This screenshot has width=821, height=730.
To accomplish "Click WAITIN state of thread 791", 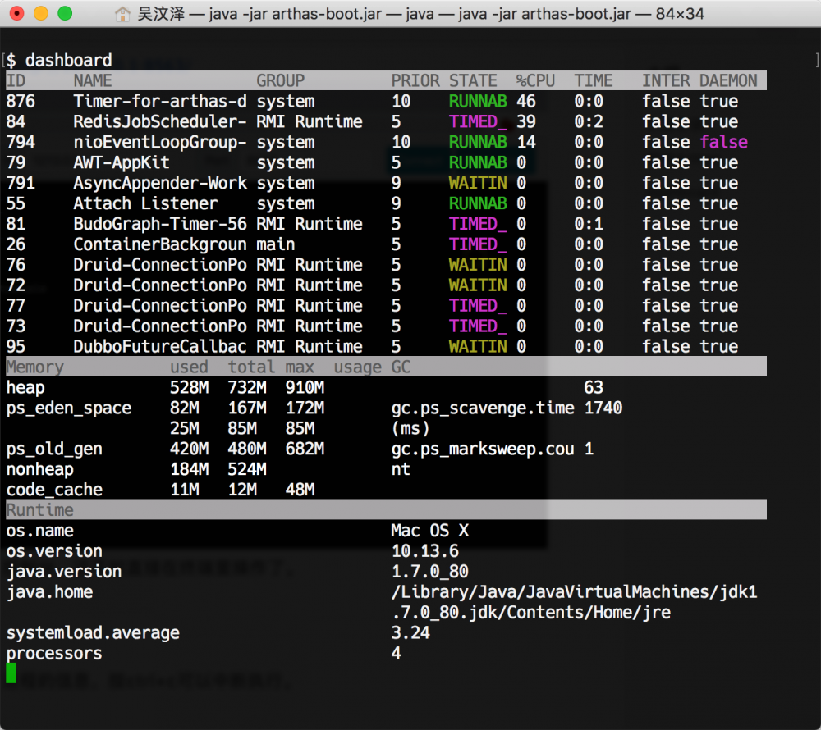I will click(478, 182).
